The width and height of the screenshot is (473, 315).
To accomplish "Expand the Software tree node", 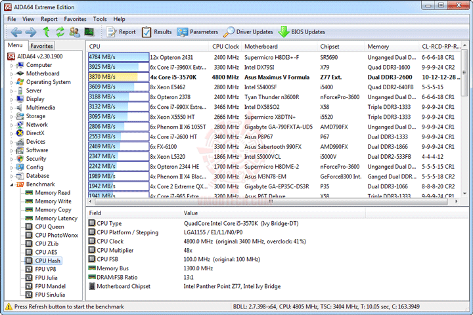I will 12,150.
